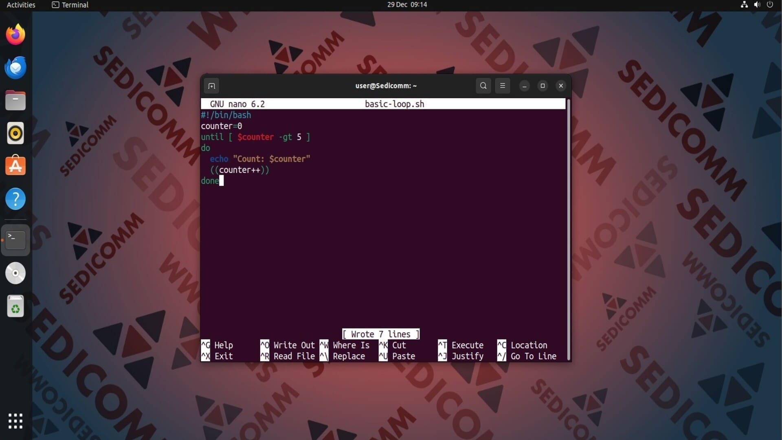Open the Files manager dock icon
Screen dimensions: 782x440
pos(15,101)
